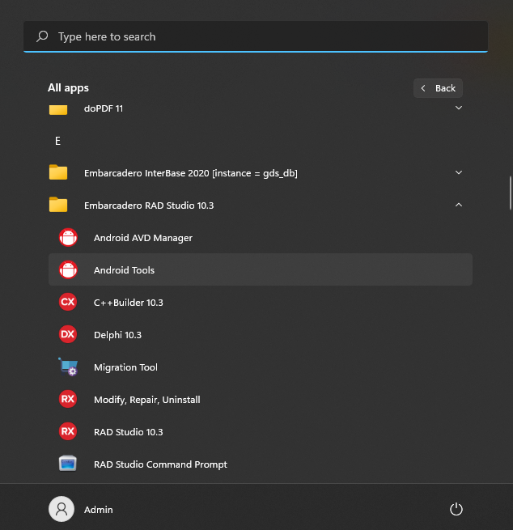
Task: Select 'Migration Tool' label
Action: pos(125,367)
